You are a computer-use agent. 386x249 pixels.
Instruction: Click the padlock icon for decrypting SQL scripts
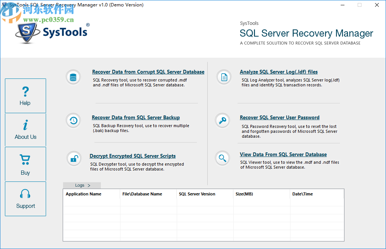(x=73, y=158)
